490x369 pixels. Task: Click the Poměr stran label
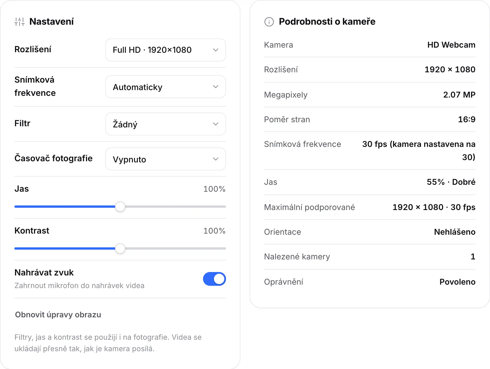pos(287,119)
